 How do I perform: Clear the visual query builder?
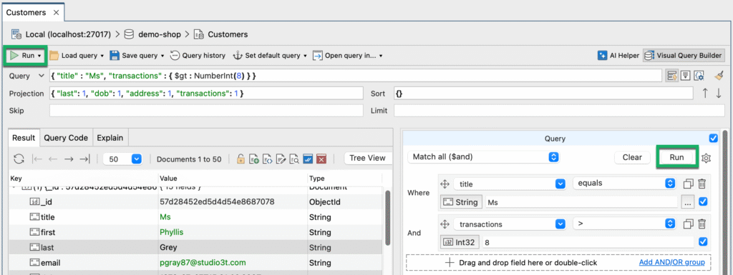(632, 158)
